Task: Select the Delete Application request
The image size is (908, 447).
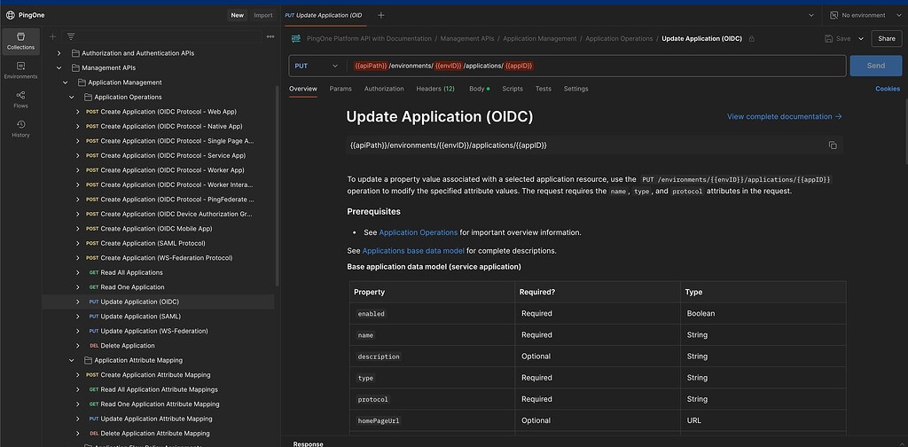Action: tap(127, 346)
